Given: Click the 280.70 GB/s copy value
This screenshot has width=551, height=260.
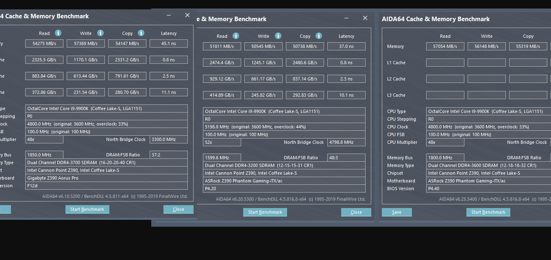Looking at the screenshot, I should pyautogui.click(x=127, y=92).
